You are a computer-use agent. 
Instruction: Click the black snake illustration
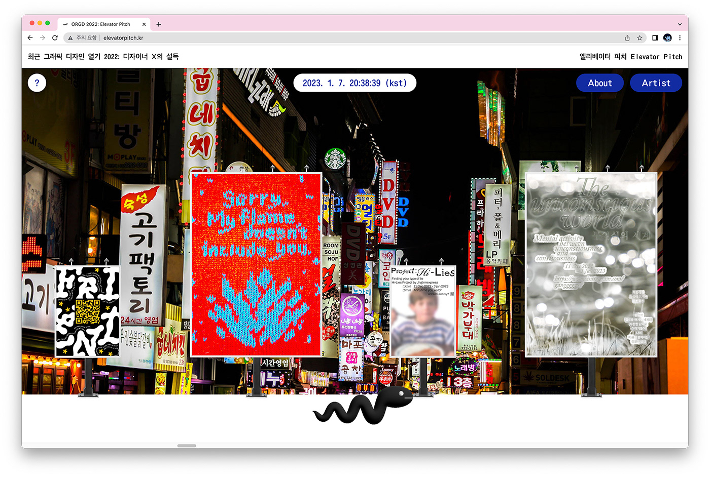coord(363,405)
